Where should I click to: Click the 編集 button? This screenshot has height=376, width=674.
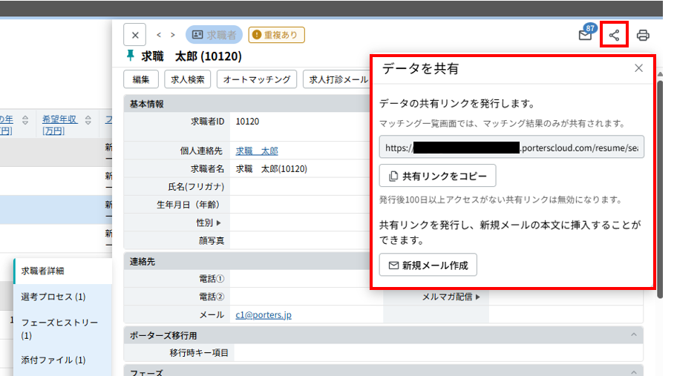pos(141,79)
